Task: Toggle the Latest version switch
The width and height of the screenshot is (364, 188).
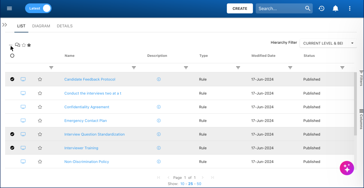Action: pos(38,8)
